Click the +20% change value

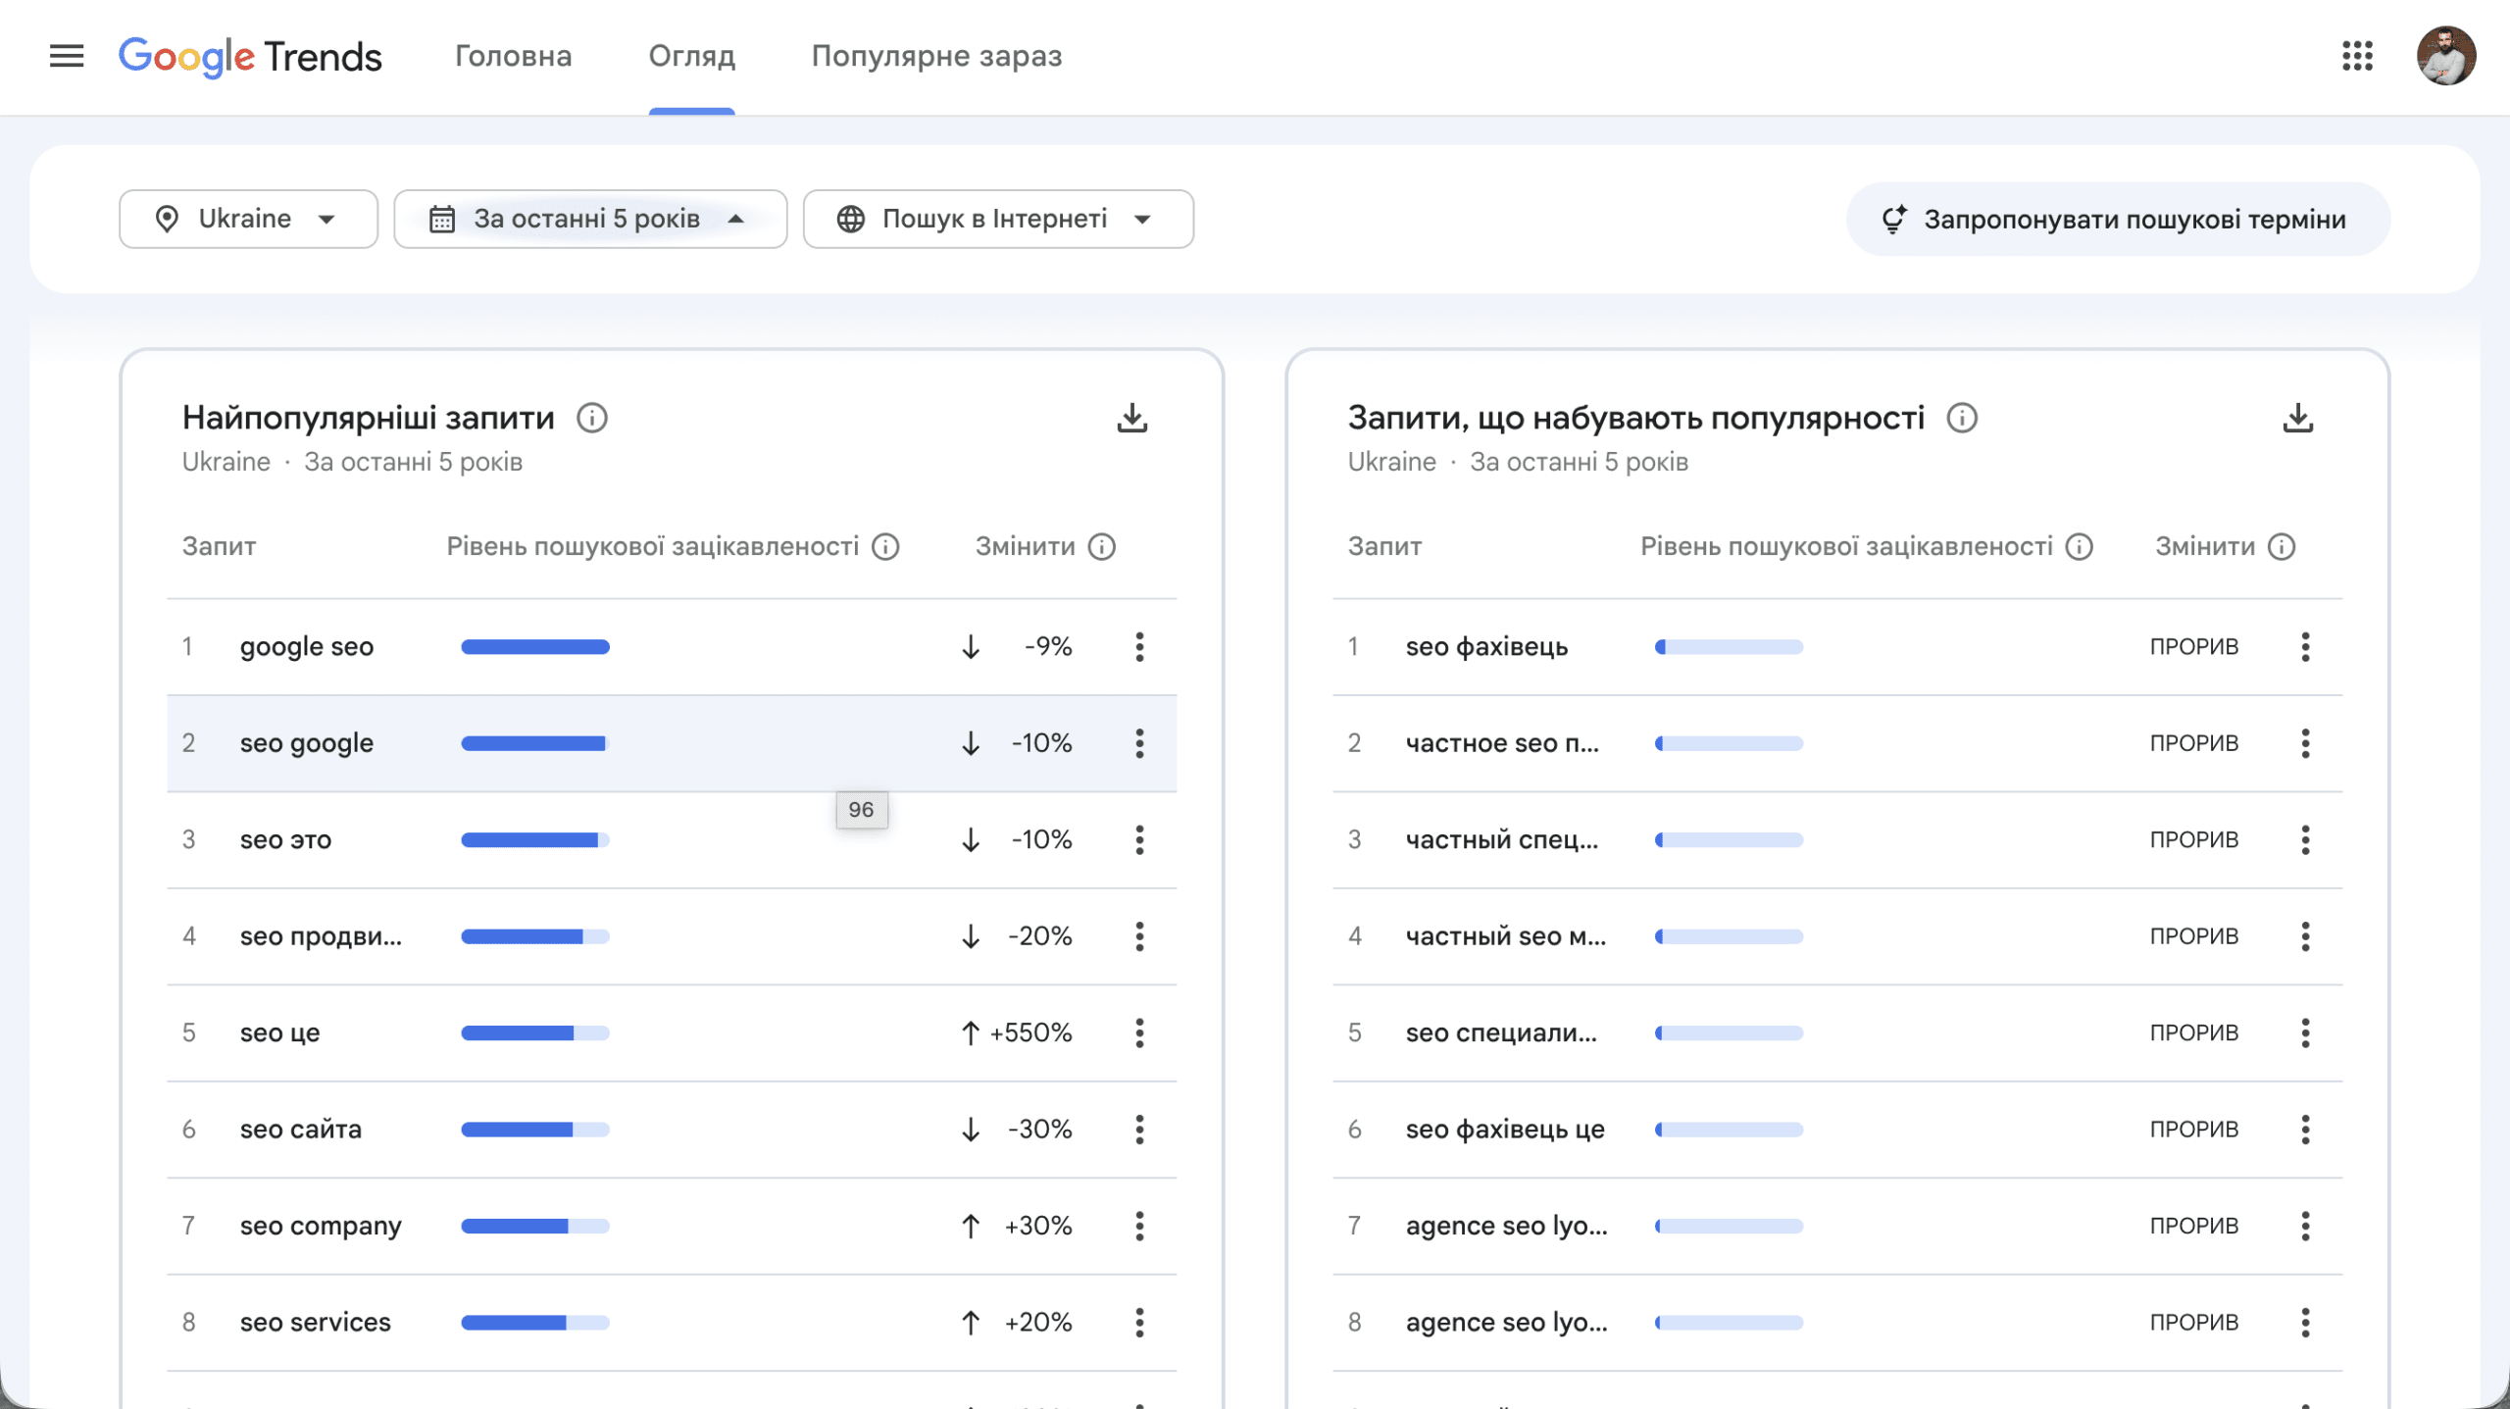[x=1038, y=1323]
